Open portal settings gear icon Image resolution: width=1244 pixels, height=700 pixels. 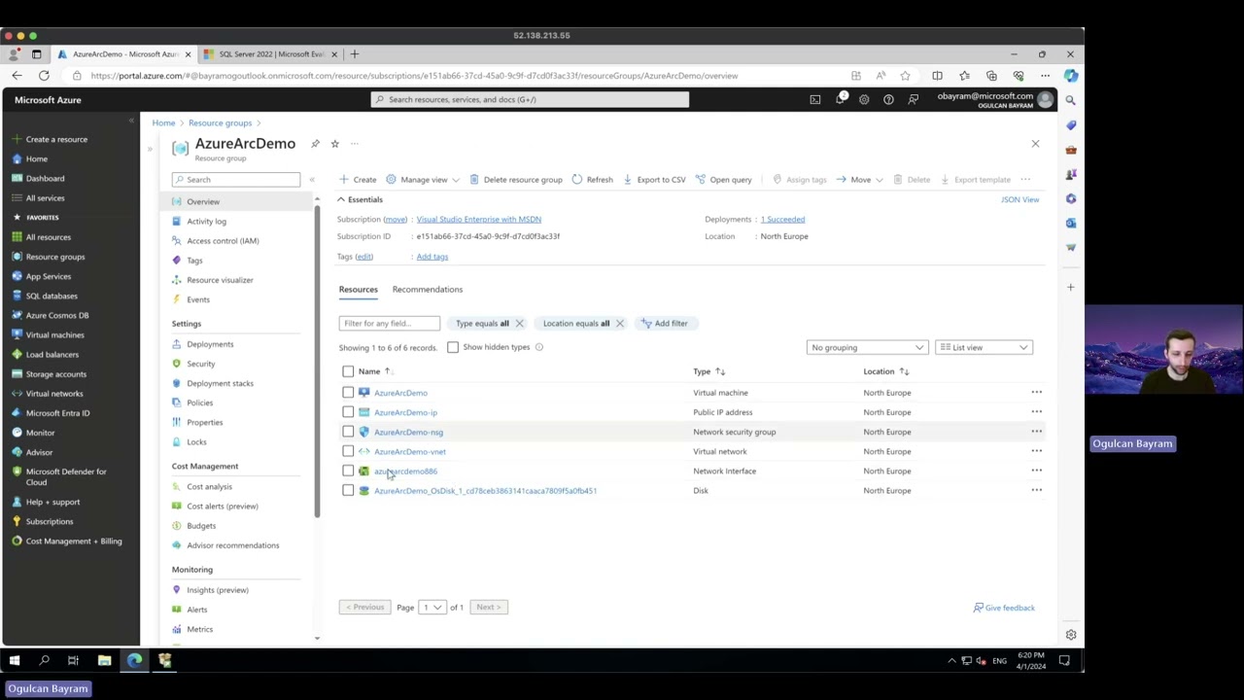[x=864, y=99]
